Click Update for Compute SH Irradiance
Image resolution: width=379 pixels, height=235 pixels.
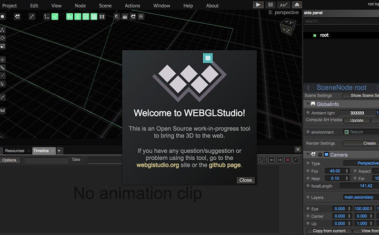click(x=357, y=120)
